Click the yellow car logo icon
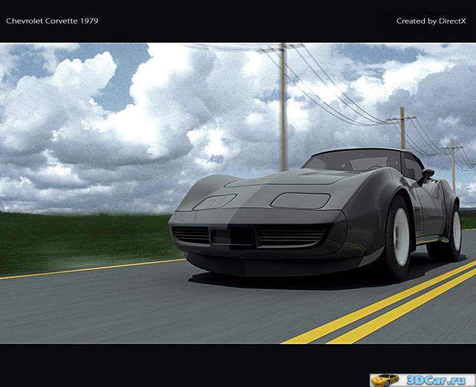476x387 pixels. [385, 380]
